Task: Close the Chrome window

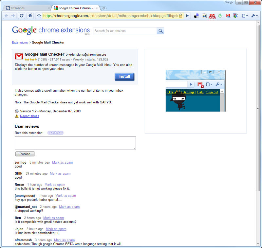Action: tap(255, 3)
